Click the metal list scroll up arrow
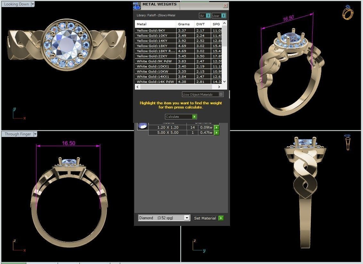Screen dimensions: 363x264 pos(224,23)
